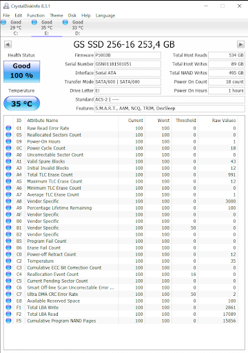Click the status dot for Power Cycle Count
This screenshot has width=248, height=353.
(8, 148)
